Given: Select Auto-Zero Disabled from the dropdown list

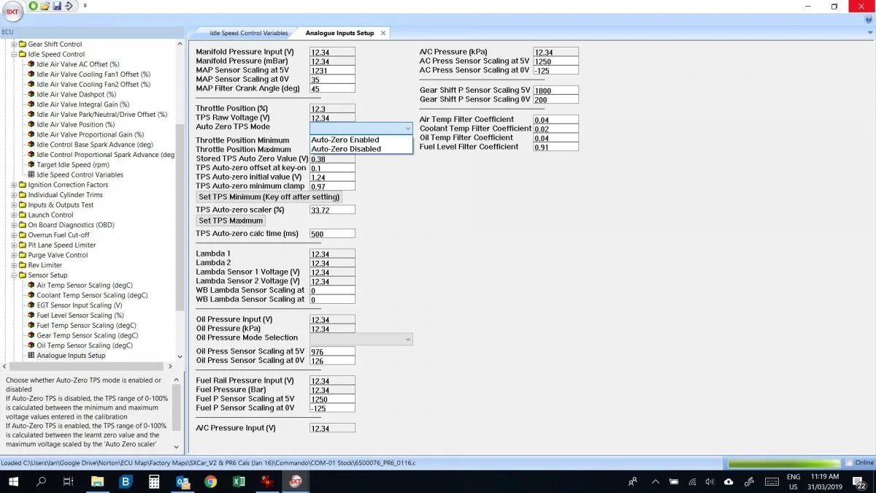Looking at the screenshot, I should tap(346, 149).
